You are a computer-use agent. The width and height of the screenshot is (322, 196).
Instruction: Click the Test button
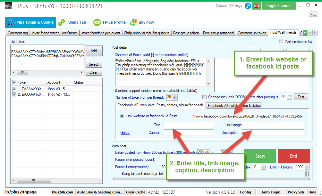tap(301, 97)
